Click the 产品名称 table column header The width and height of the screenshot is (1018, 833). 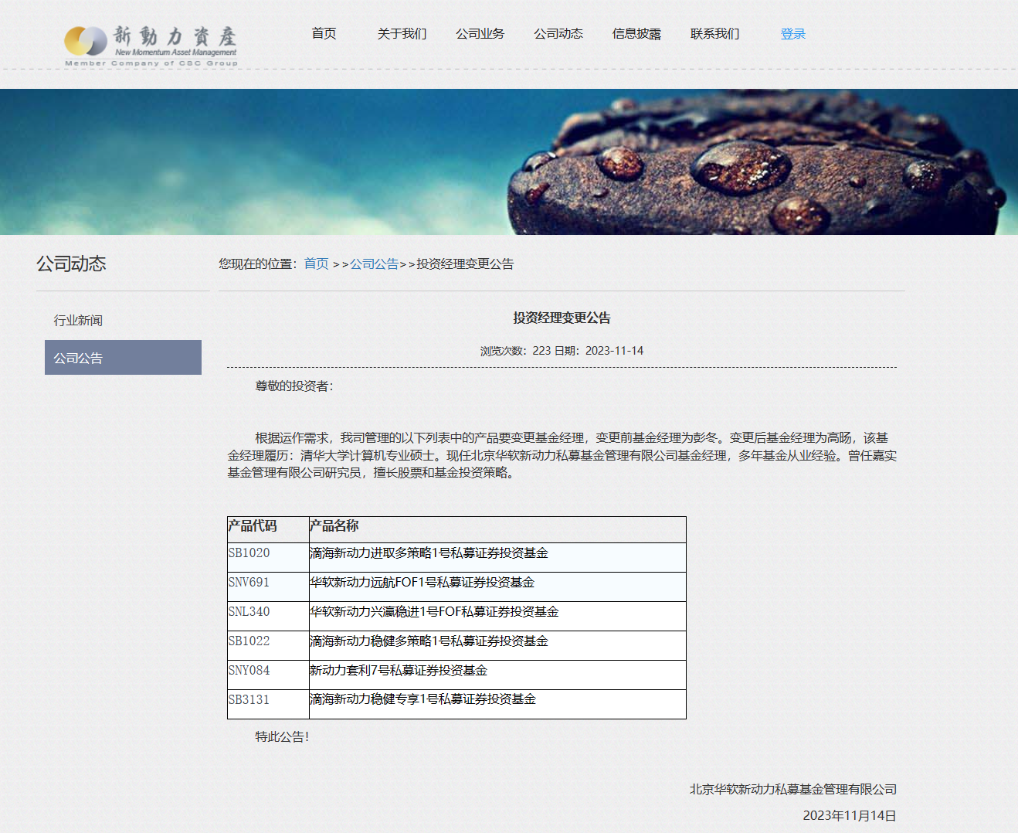point(334,526)
